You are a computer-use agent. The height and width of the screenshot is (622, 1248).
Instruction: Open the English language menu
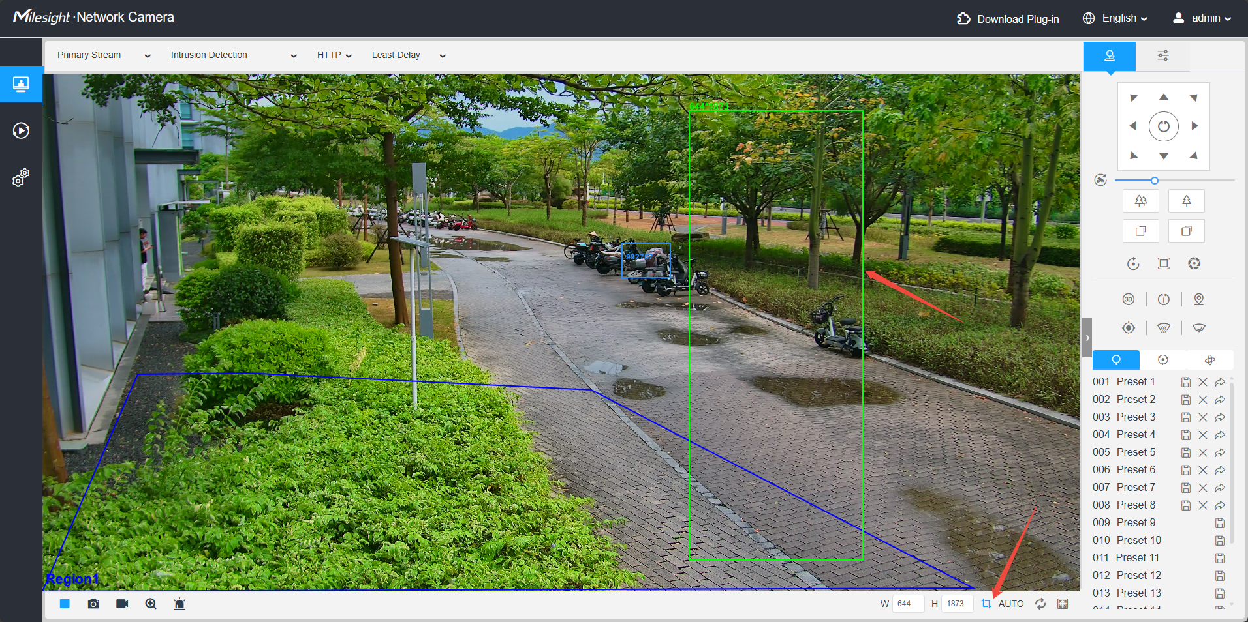(1115, 18)
